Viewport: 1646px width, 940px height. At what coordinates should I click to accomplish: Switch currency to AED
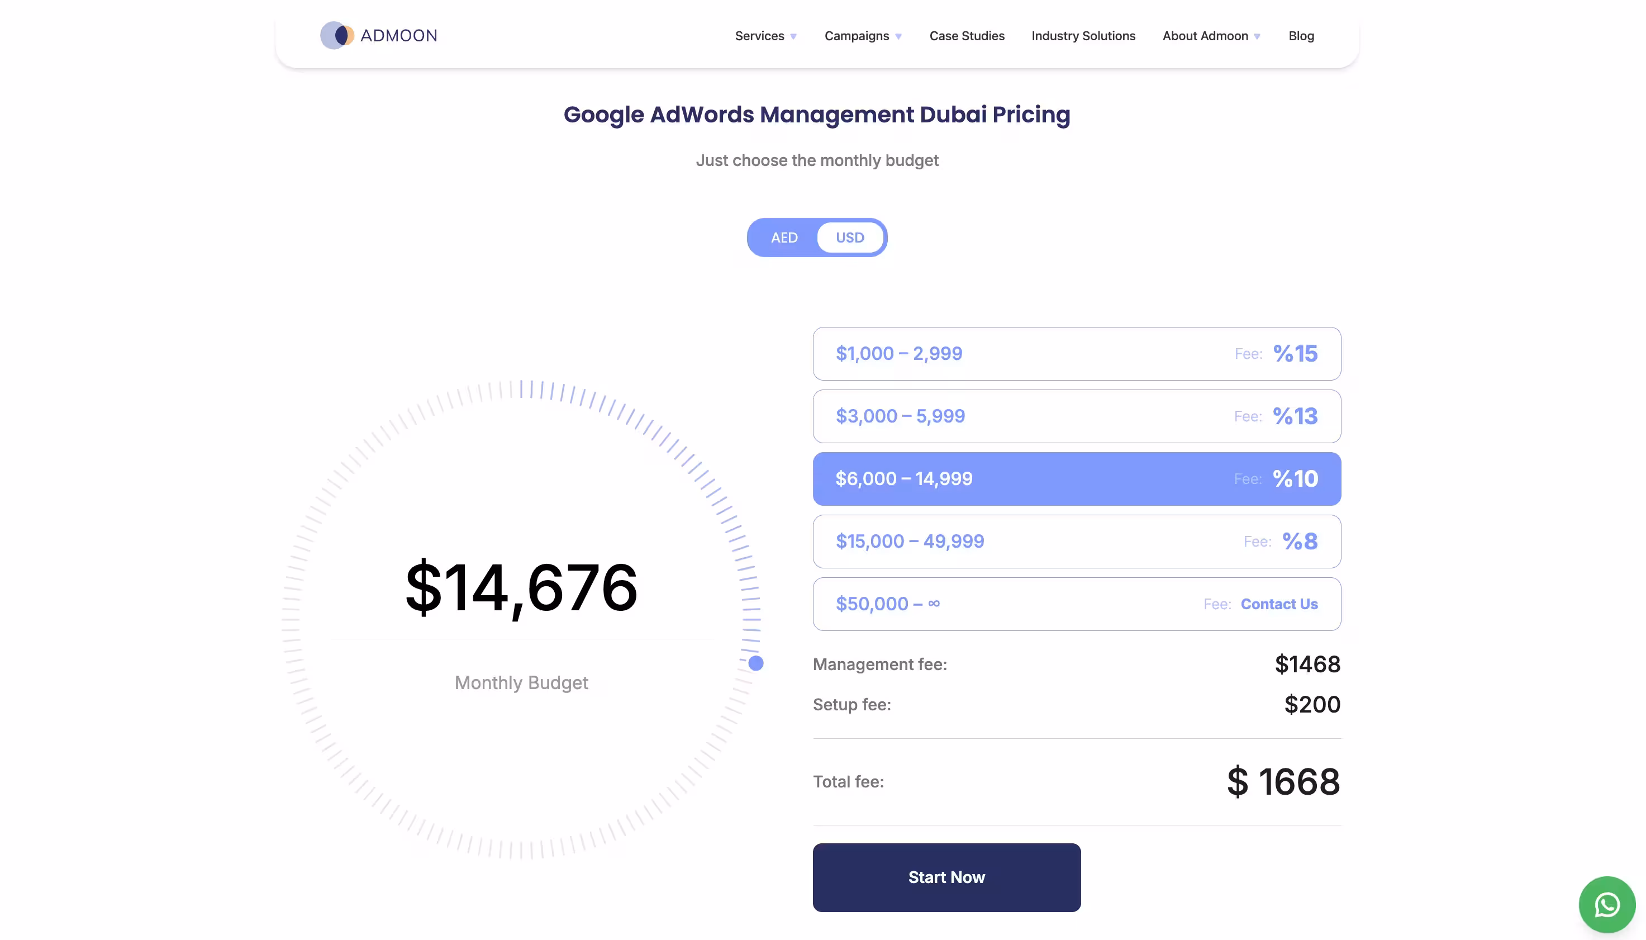coord(784,238)
